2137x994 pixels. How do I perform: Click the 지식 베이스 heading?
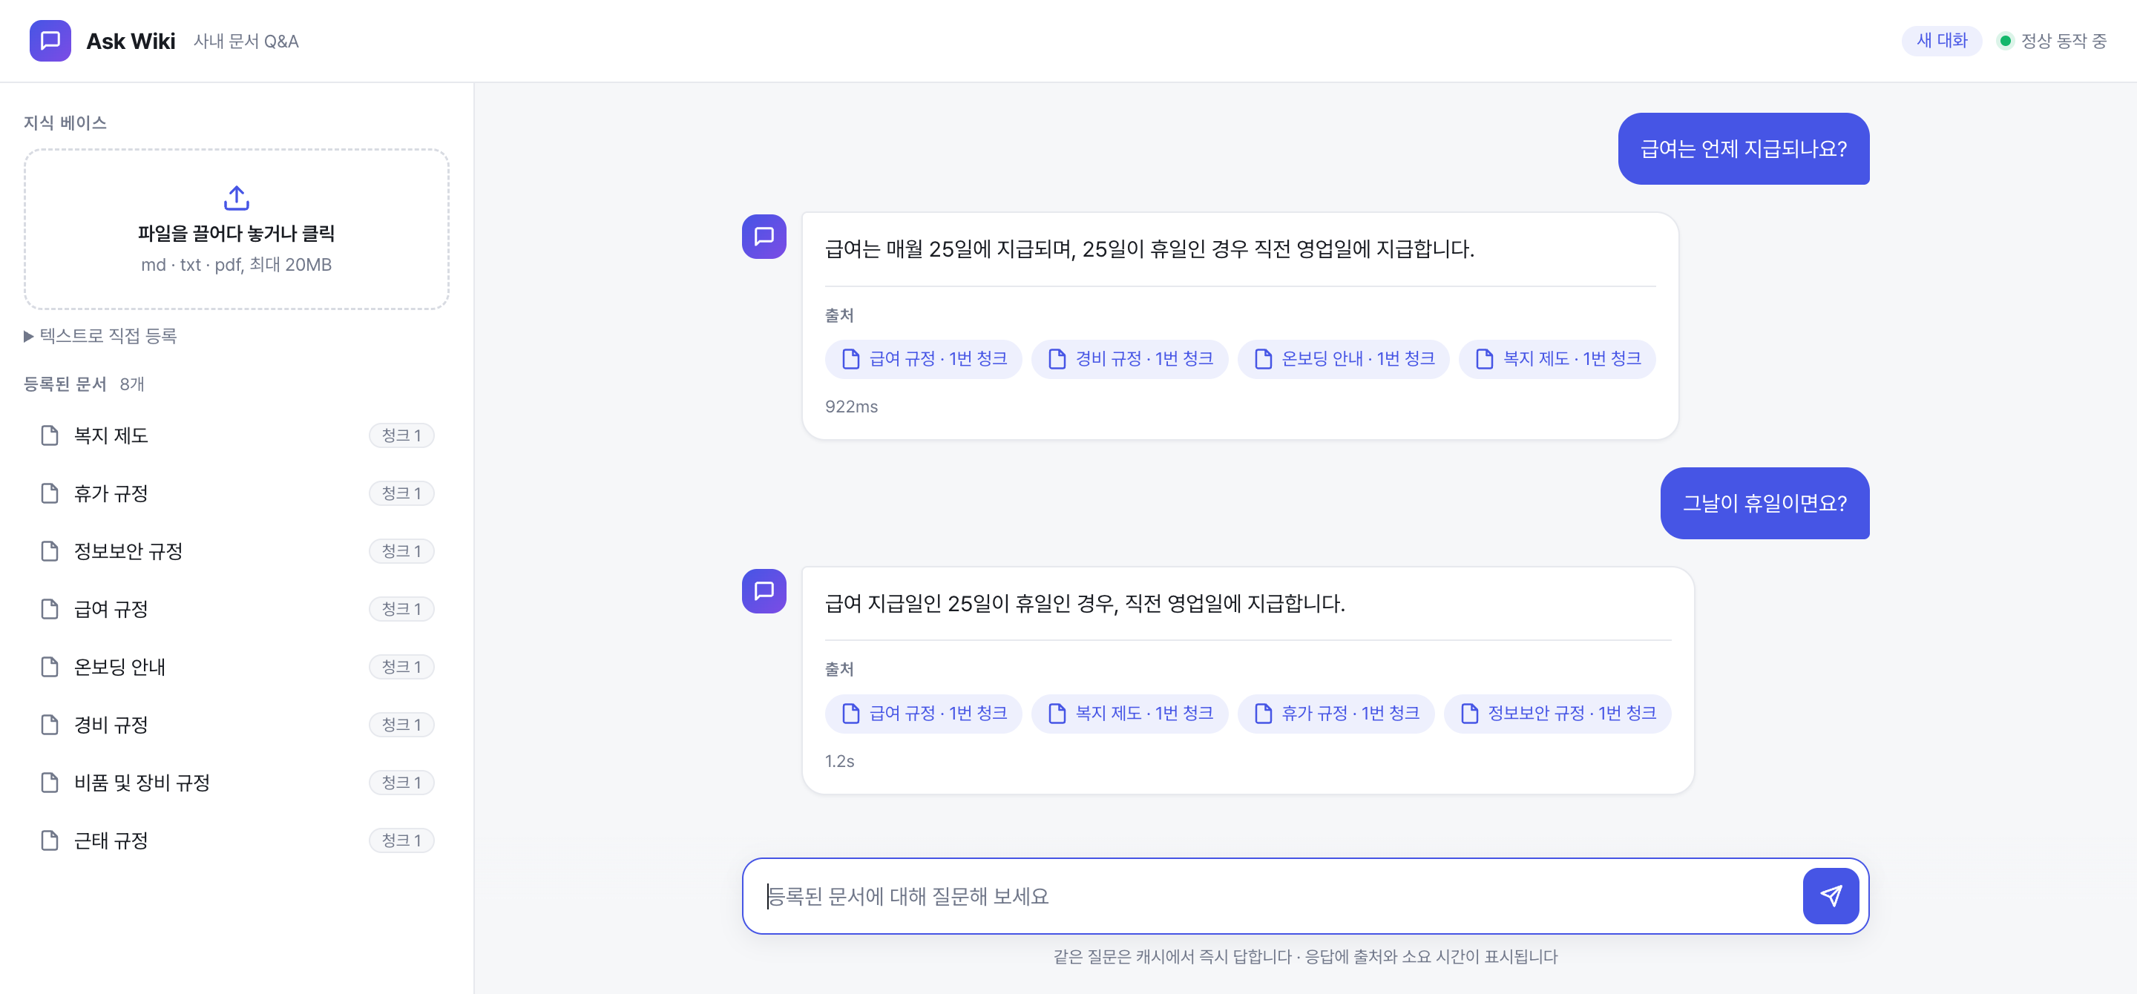pyautogui.click(x=65, y=122)
